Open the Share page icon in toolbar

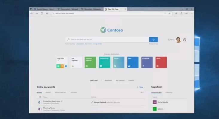coord(186,13)
